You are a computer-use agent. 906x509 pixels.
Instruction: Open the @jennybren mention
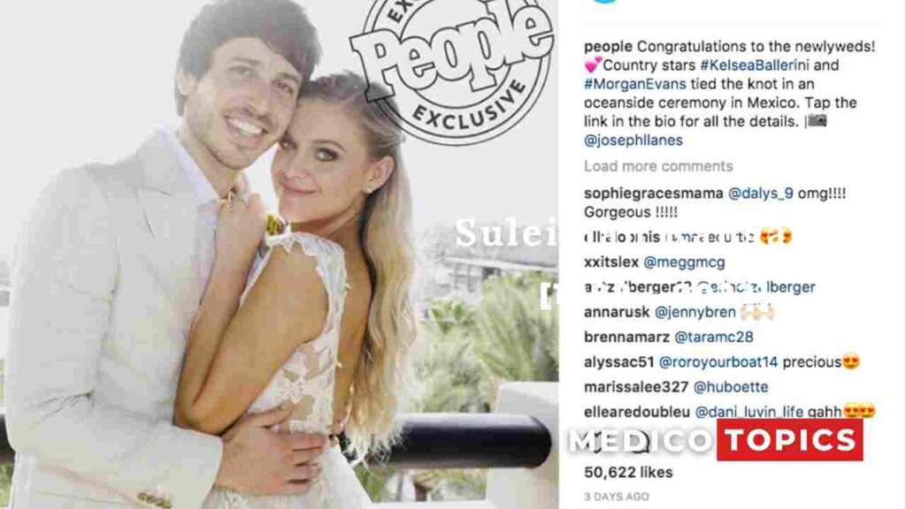pos(695,312)
